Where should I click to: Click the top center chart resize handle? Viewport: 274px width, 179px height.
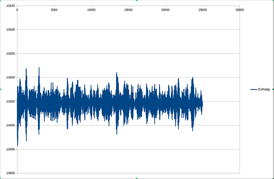[x=137, y=1]
